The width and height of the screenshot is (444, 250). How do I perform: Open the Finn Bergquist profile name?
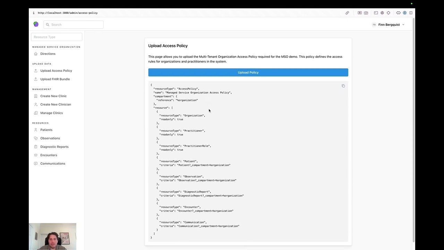click(389, 25)
